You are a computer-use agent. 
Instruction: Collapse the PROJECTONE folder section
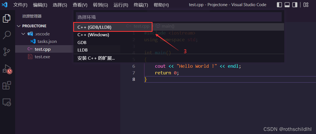[19, 26]
